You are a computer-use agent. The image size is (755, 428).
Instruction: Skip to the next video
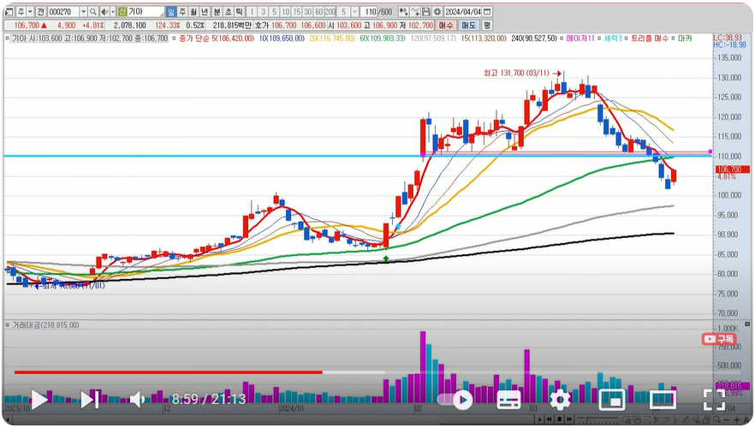point(90,399)
